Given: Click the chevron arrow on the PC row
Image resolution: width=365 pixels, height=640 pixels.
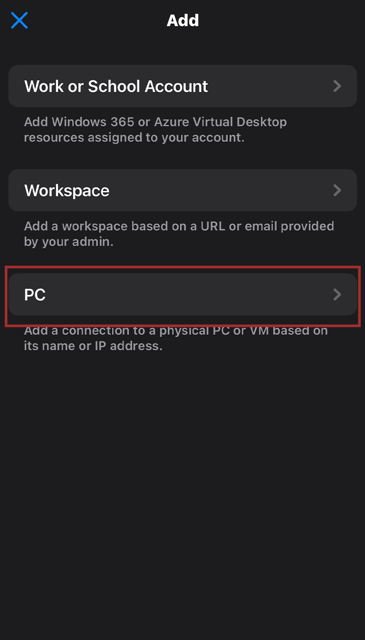Looking at the screenshot, I should click(337, 294).
